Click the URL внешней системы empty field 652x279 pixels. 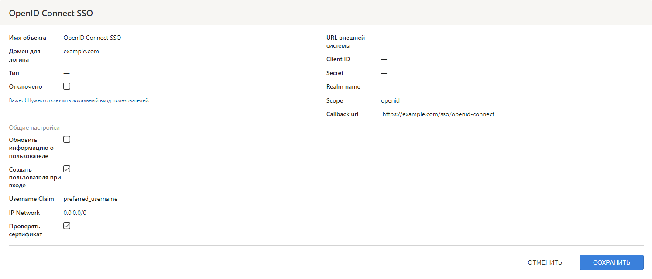[384, 38]
